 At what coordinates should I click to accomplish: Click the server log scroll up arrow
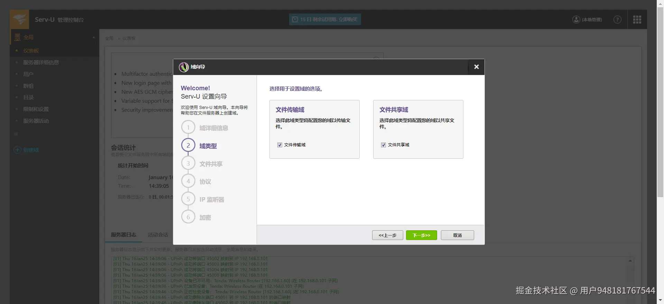(x=630, y=260)
